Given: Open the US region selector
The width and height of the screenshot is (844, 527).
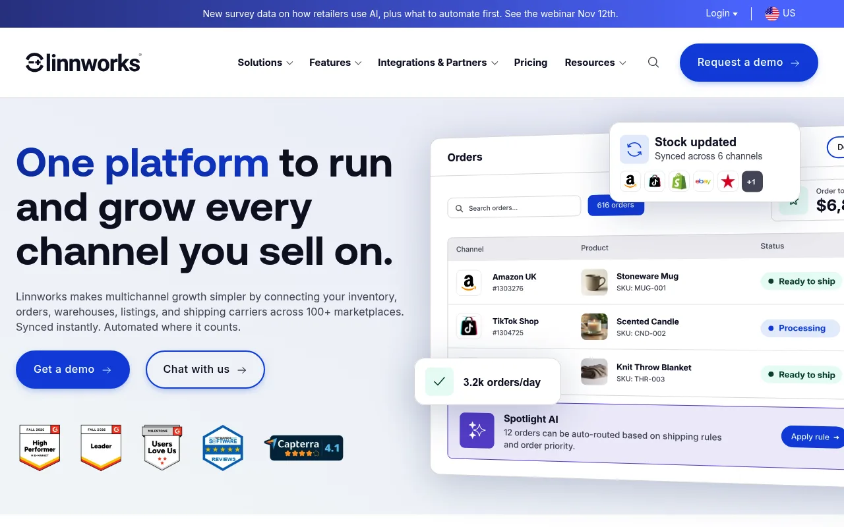Looking at the screenshot, I should 780,13.
